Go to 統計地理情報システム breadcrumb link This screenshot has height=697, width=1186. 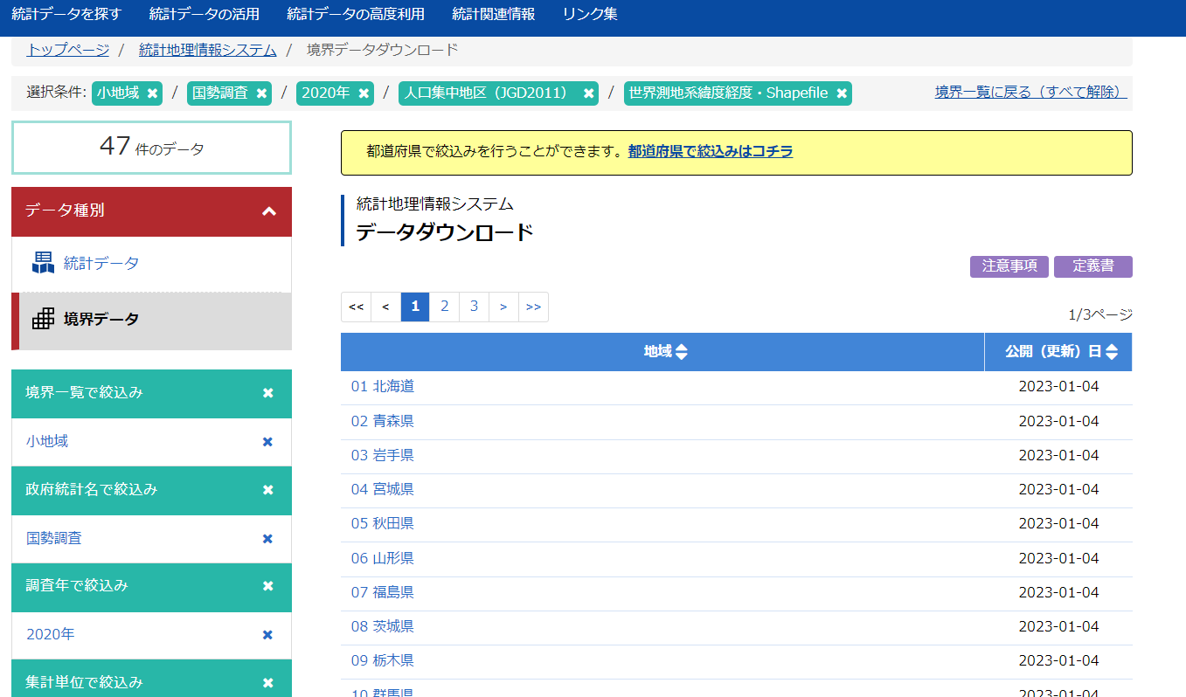208,50
